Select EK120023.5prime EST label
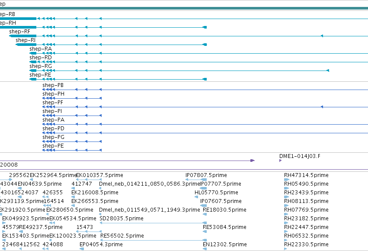 click(x=73, y=236)
